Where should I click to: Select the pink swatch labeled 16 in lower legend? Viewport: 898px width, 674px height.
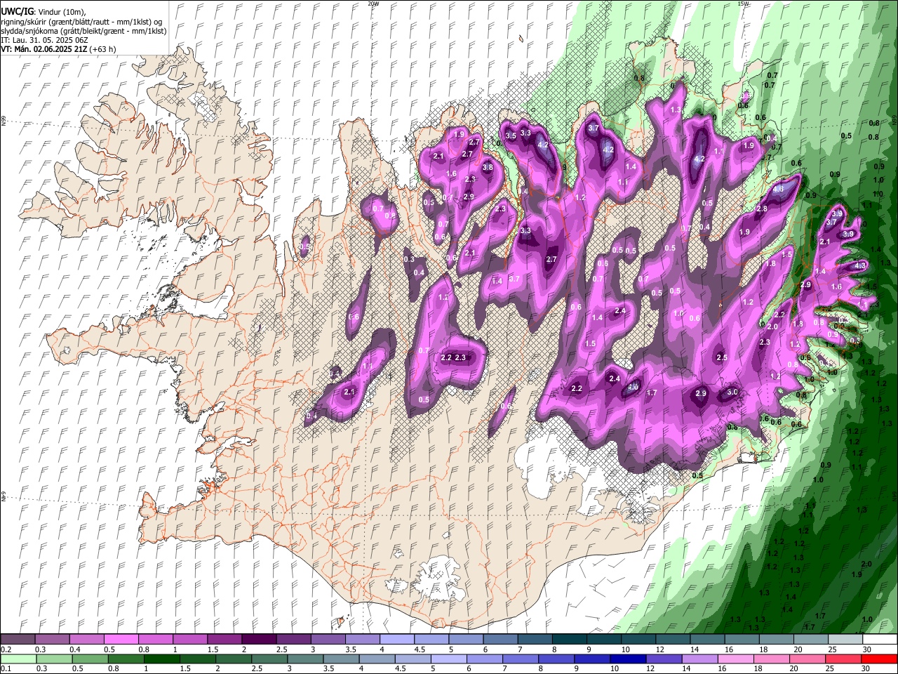736,659
